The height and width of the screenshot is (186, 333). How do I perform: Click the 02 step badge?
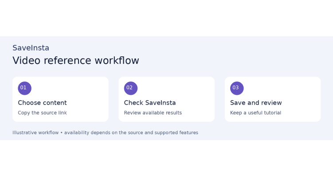click(x=131, y=88)
